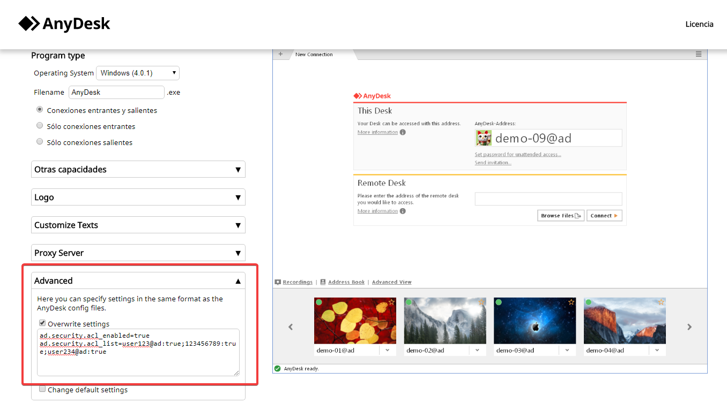Click More information link under Remote Desk

click(377, 211)
